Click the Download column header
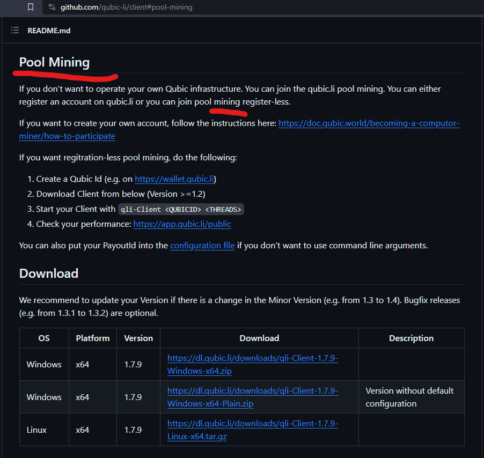 (259, 338)
